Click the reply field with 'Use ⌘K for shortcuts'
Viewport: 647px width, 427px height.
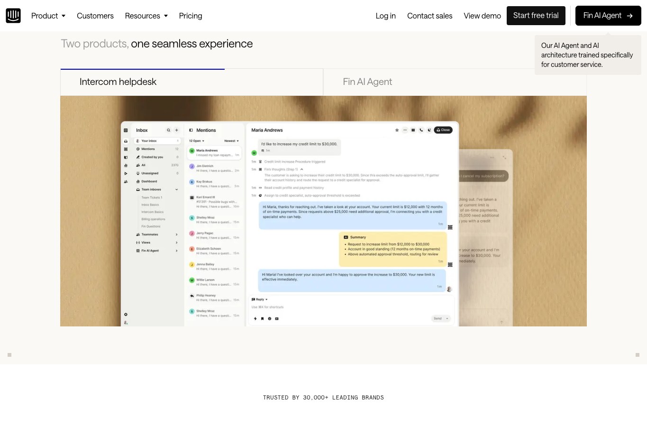coord(351,307)
